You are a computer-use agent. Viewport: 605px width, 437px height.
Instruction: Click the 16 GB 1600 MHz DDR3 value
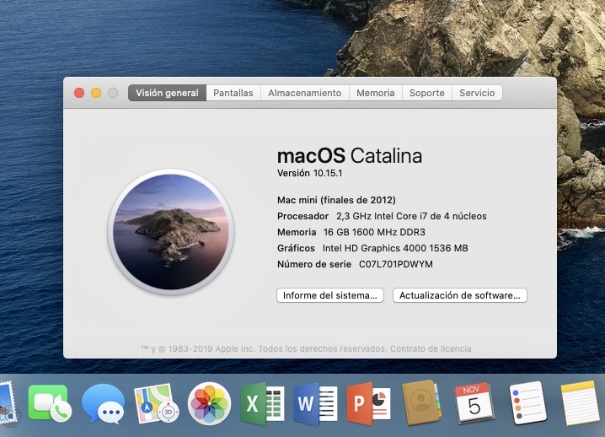374,232
